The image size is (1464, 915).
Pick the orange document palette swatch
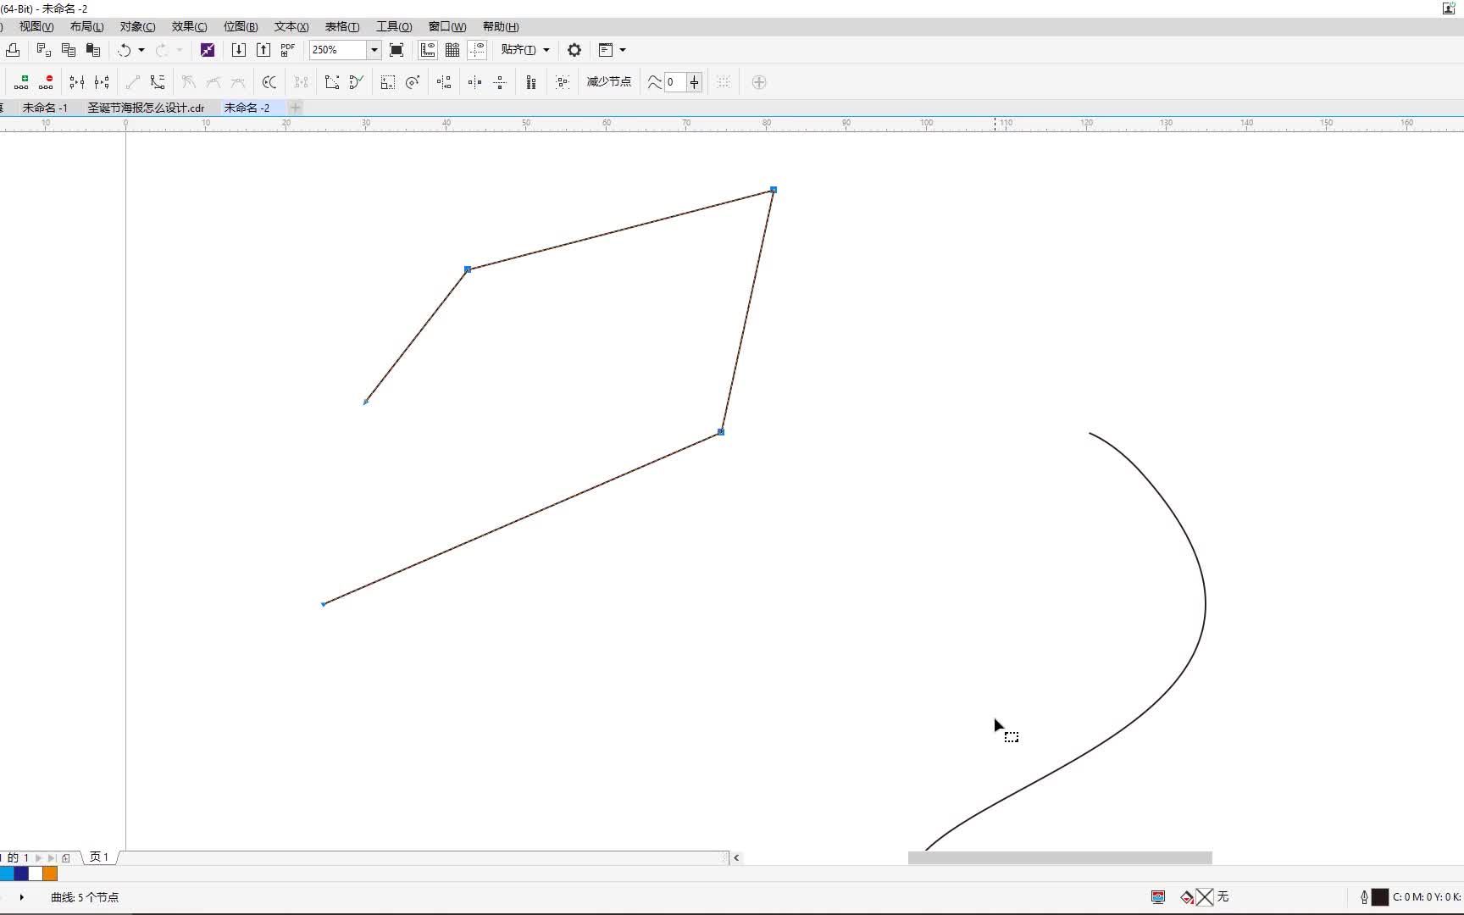tap(50, 873)
